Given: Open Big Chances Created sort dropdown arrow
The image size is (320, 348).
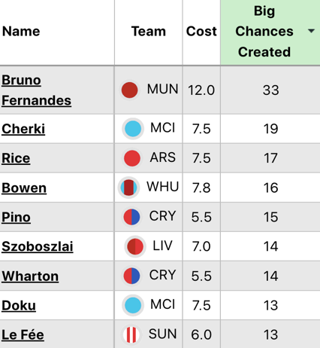Looking at the screenshot, I should (x=311, y=31).
